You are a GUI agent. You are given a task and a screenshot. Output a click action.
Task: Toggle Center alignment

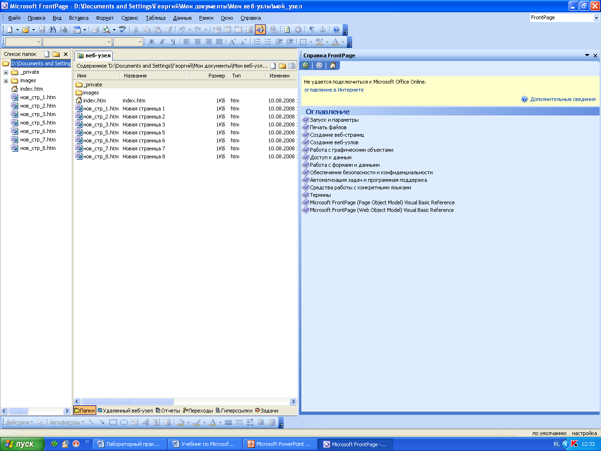pos(198,42)
